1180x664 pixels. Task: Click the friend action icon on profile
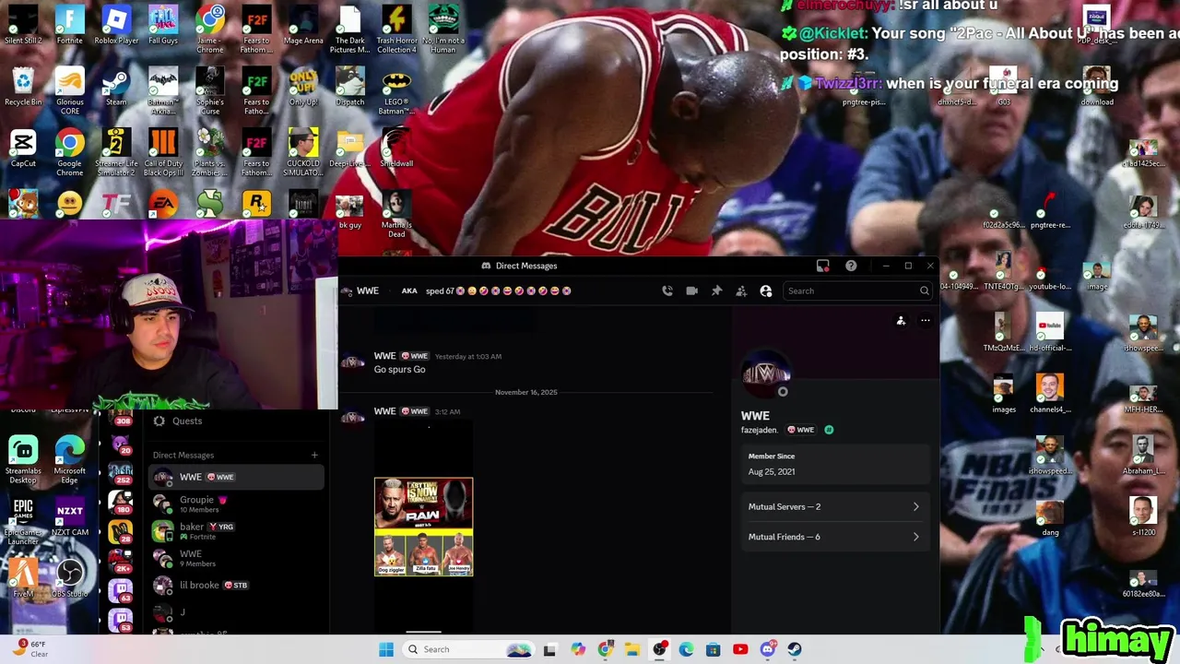(901, 321)
